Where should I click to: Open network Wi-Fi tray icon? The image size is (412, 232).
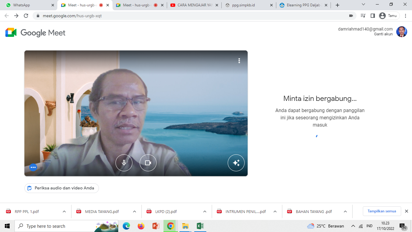(361, 226)
